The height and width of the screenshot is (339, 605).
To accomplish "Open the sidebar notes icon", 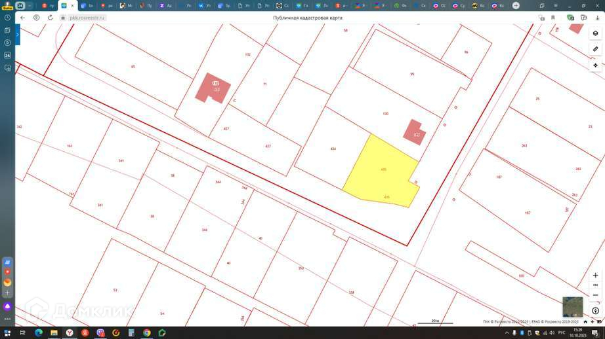I will point(7,30).
